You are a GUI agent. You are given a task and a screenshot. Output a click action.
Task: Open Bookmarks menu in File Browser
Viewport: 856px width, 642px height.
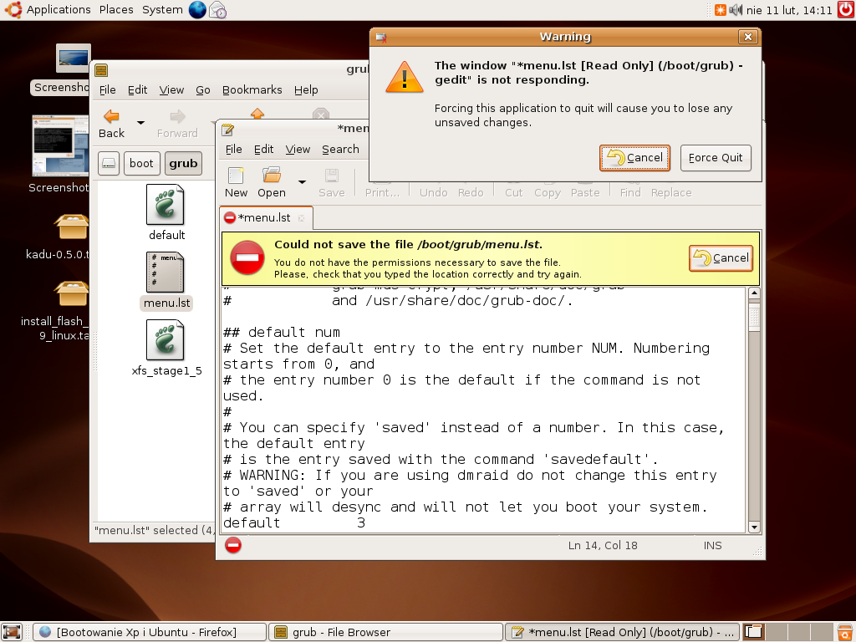tap(252, 89)
